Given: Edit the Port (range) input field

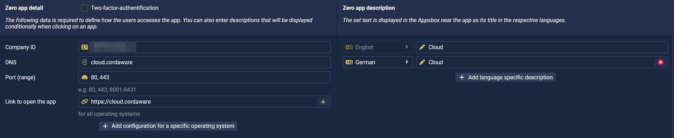Looking at the screenshot, I should (204, 77).
